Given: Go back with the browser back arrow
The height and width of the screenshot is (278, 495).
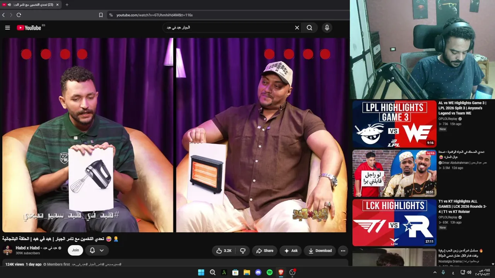Looking at the screenshot, I should pos(3,15).
